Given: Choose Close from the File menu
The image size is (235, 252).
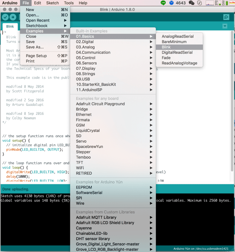Looking at the screenshot, I should 45,36.
